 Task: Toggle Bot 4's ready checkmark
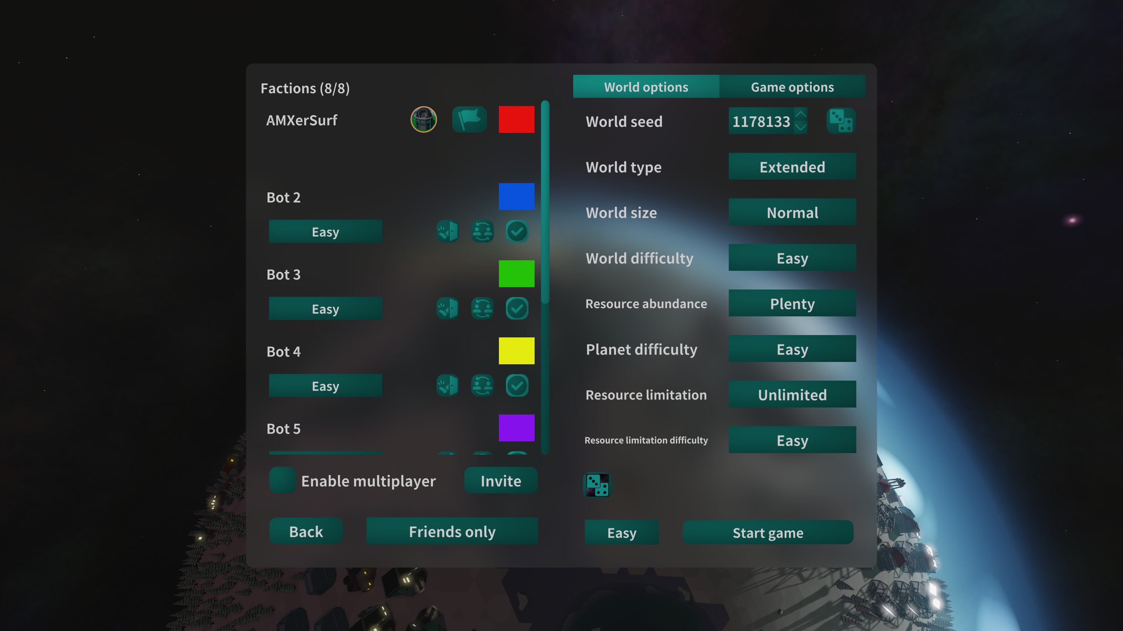517,385
